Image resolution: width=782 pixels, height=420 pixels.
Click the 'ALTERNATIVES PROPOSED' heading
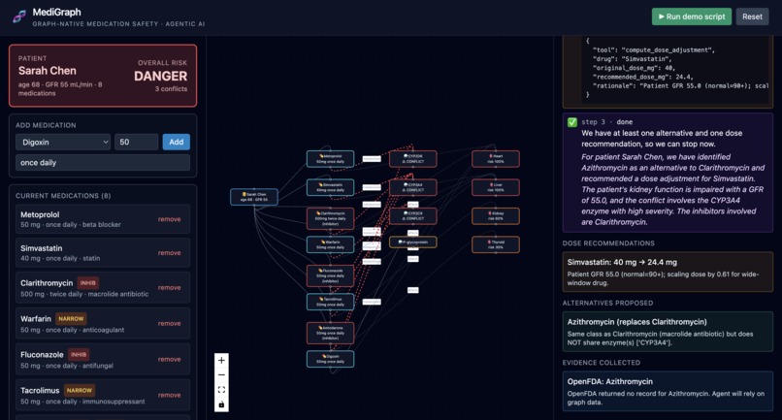click(607, 304)
